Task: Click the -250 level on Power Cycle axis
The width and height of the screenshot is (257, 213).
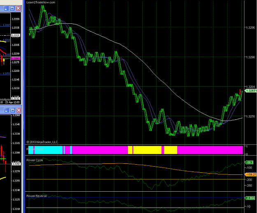Action: click(249, 186)
